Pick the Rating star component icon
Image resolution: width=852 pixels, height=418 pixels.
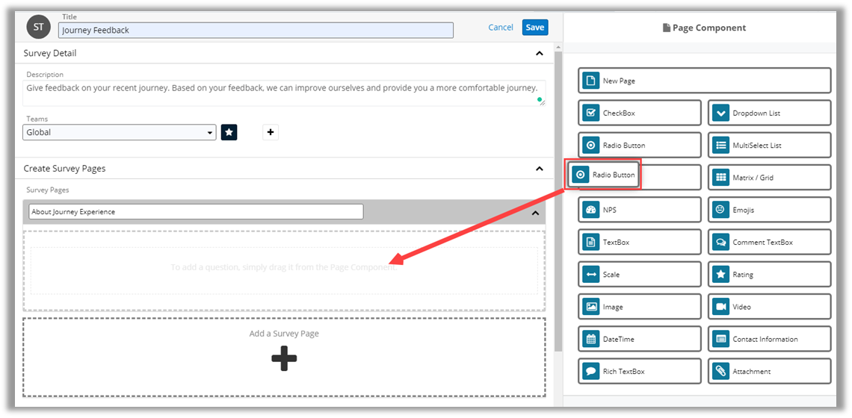coord(720,275)
